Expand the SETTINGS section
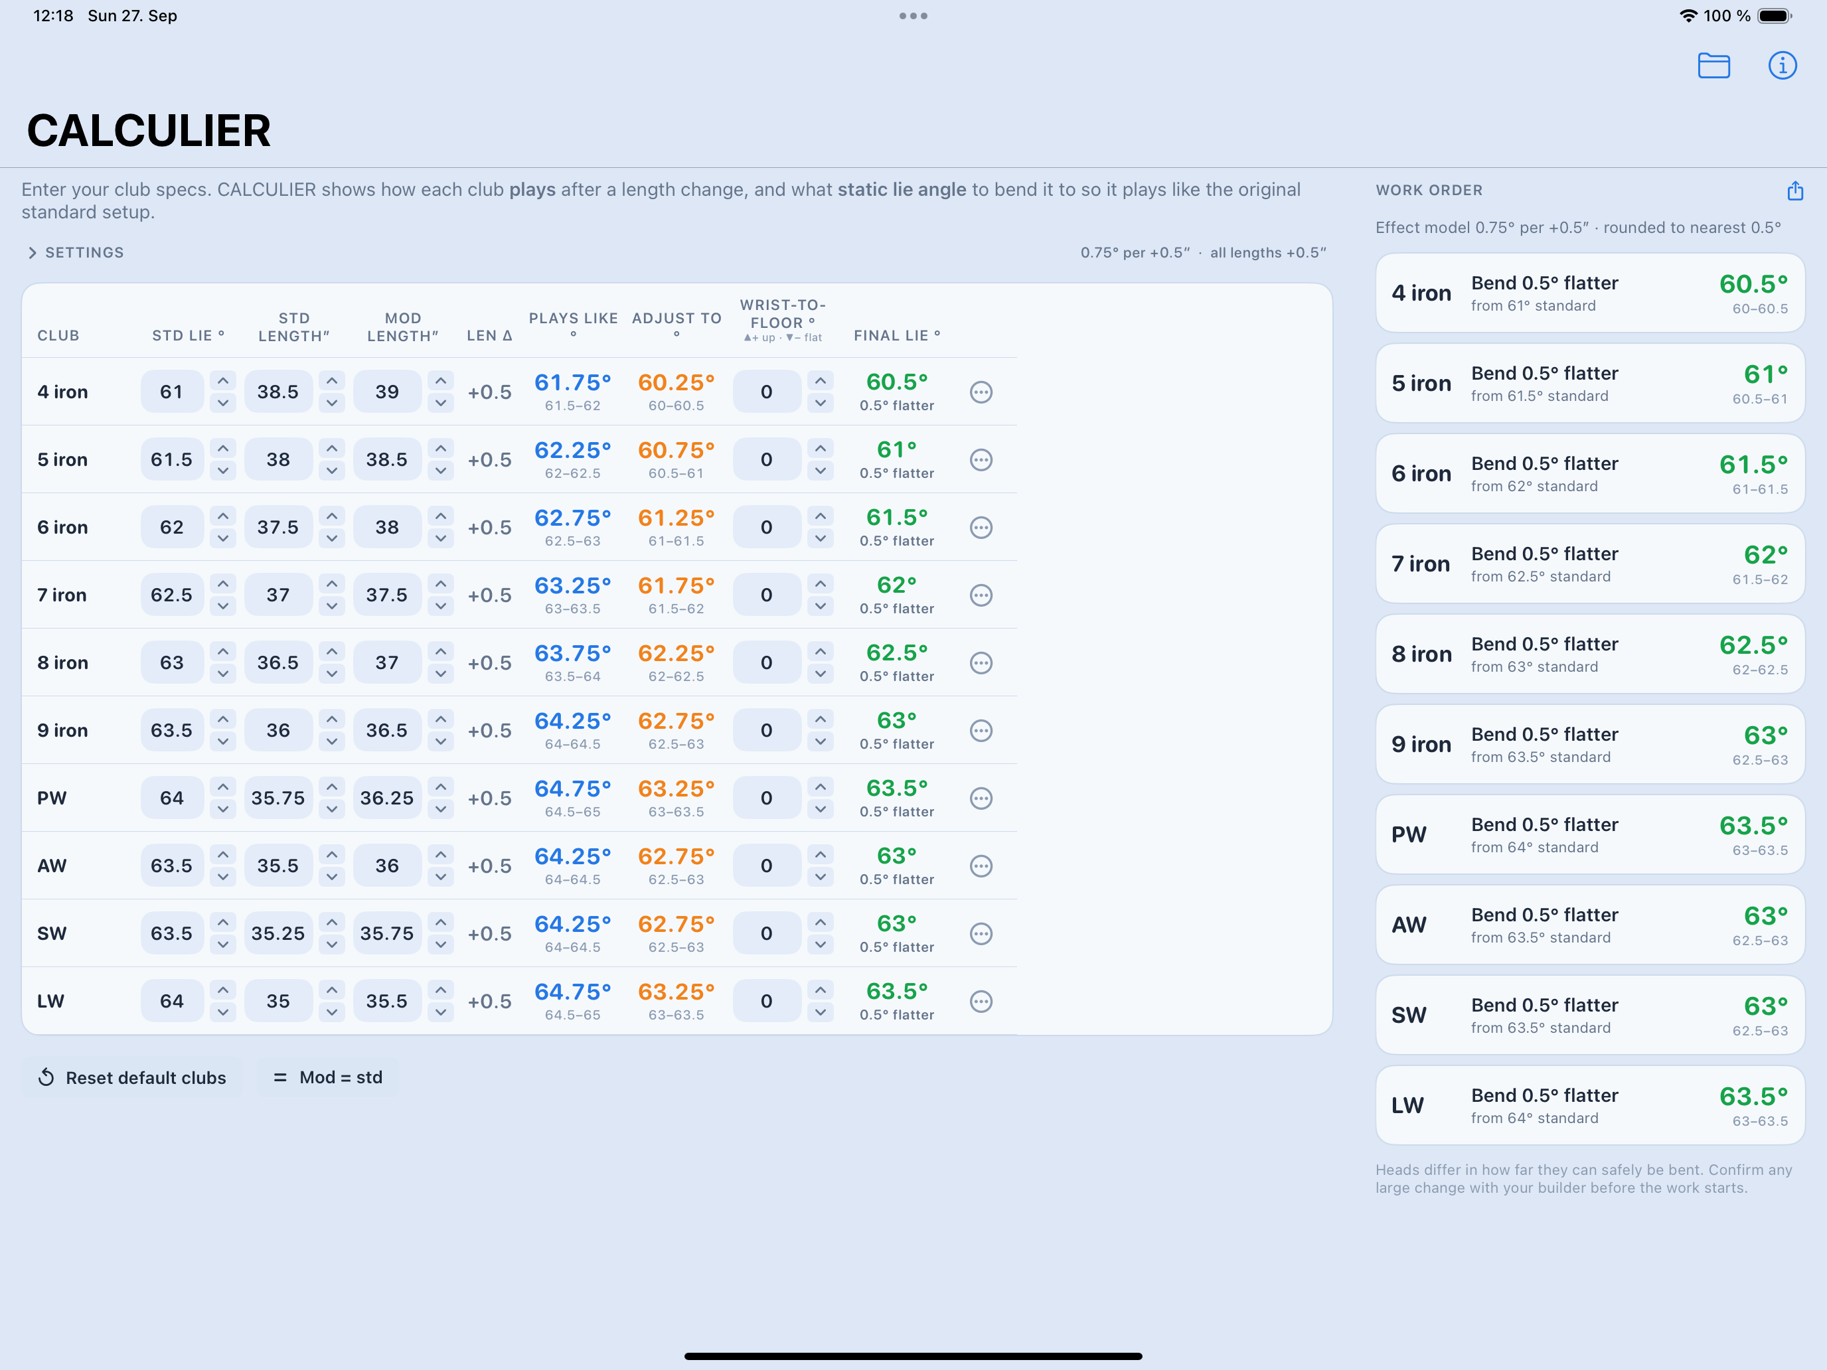 click(x=76, y=253)
